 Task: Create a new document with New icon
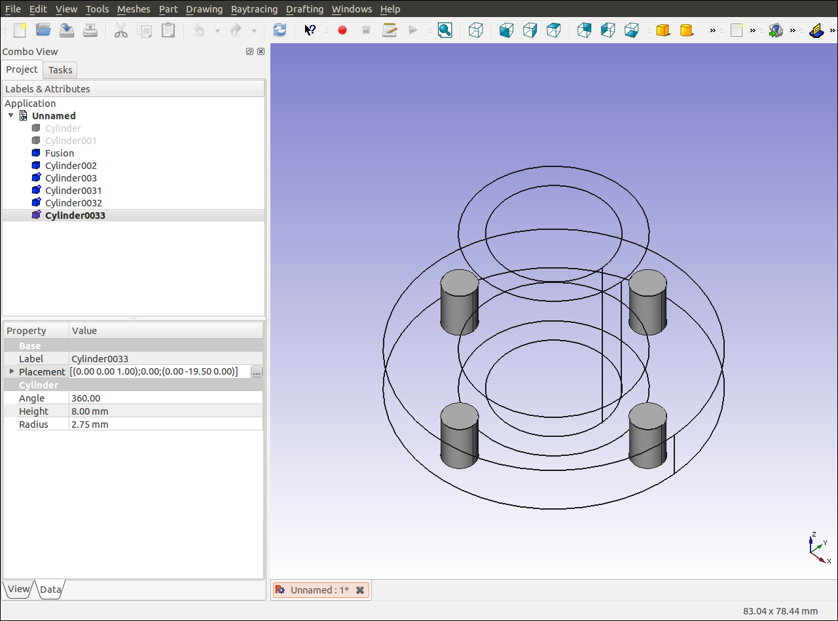tap(20, 30)
